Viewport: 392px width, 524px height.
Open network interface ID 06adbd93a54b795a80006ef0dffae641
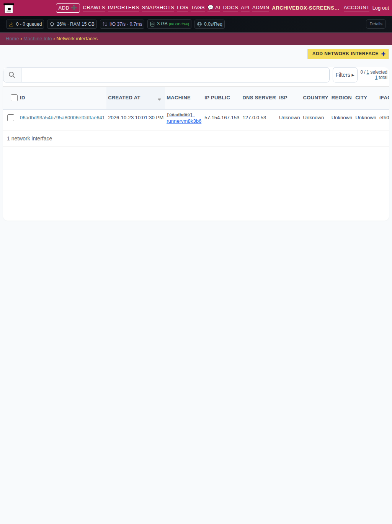(x=62, y=118)
